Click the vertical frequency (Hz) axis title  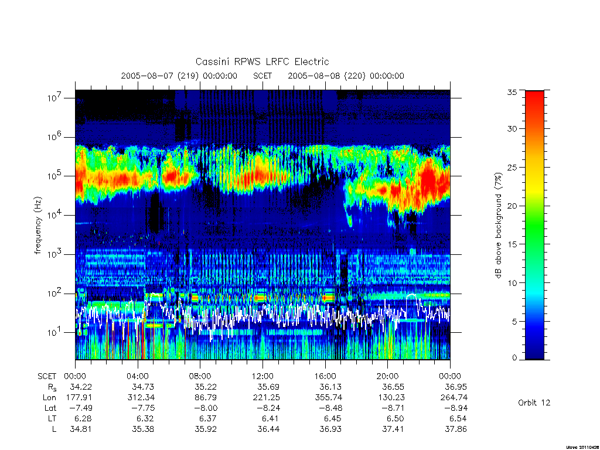point(37,226)
